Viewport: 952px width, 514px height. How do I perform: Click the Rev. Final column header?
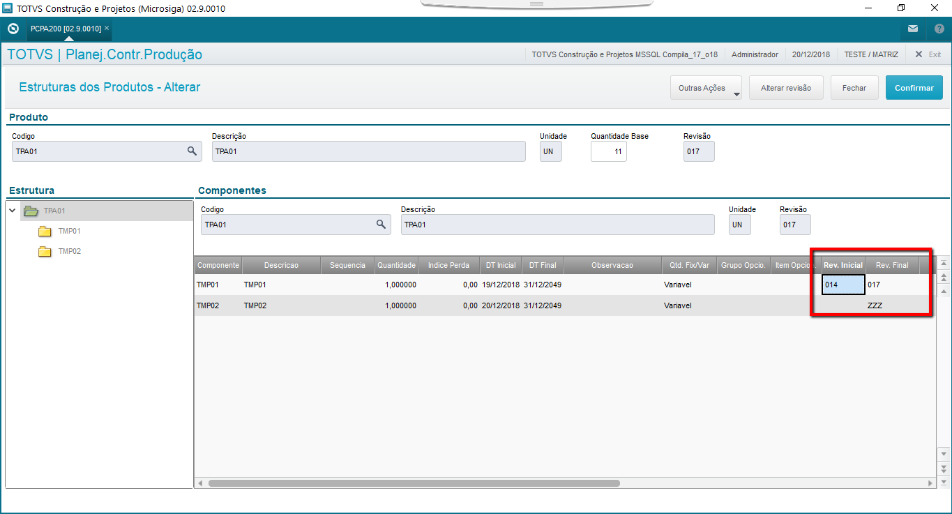tap(892, 265)
